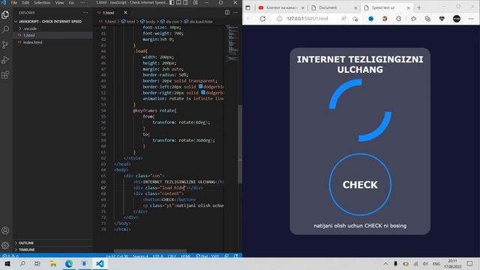Toggle bottom panel layout icon in title bar

click(178, 3)
